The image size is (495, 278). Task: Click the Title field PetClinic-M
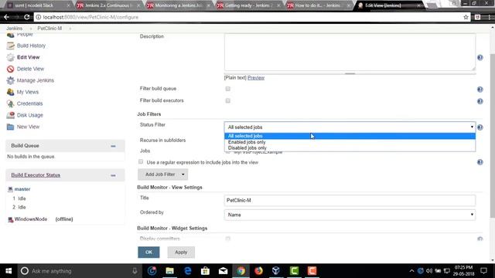click(x=350, y=200)
